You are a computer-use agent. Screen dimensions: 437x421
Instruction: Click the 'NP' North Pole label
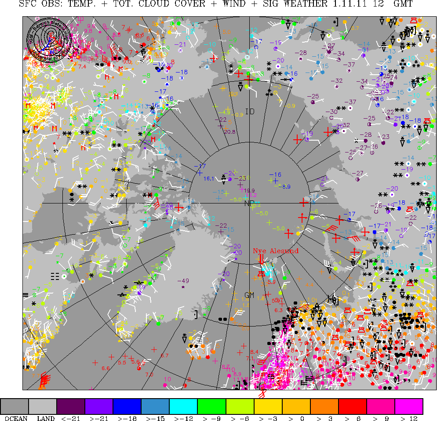(x=249, y=203)
